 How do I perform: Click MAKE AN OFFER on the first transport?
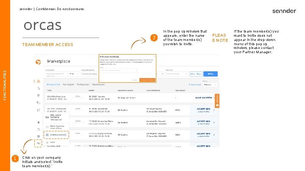(x=204, y=98)
